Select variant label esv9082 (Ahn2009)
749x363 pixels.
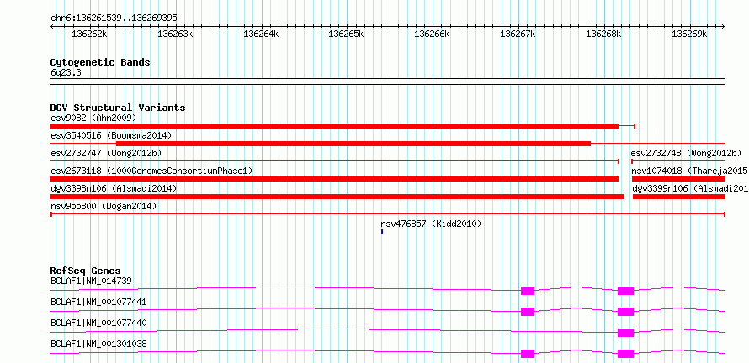(x=93, y=118)
